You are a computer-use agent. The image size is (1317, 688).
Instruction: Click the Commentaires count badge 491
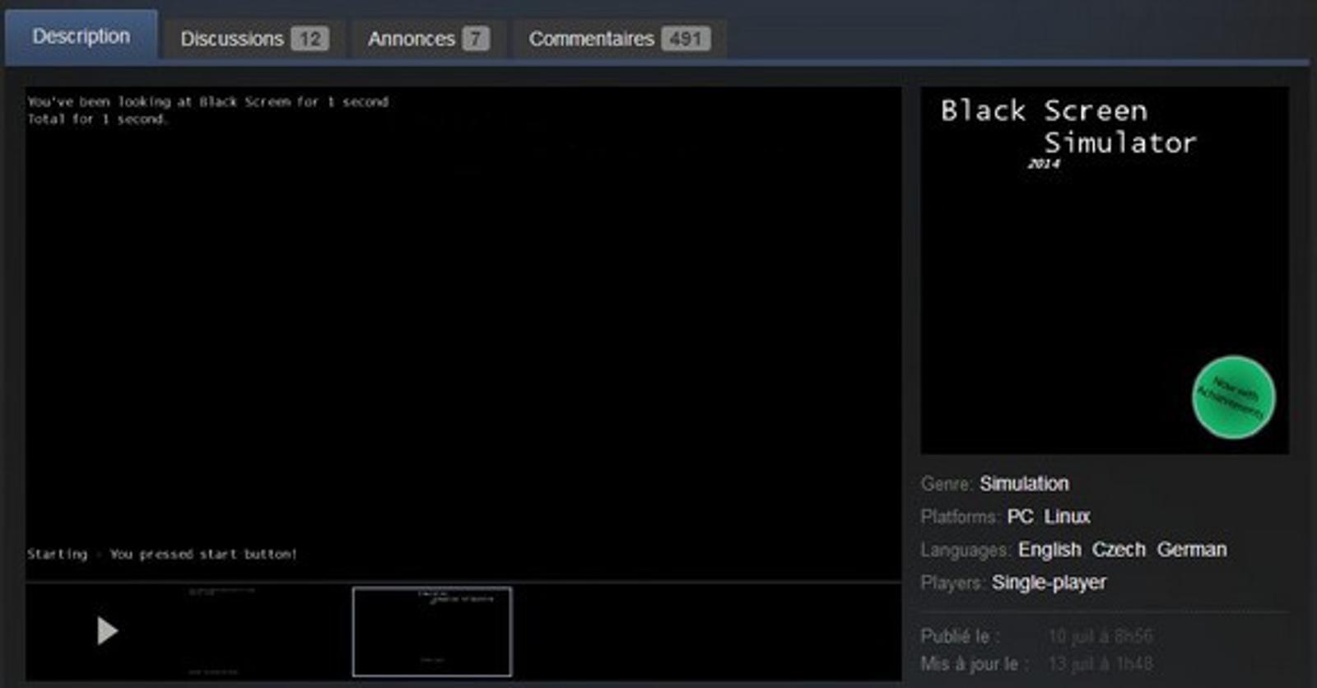(685, 39)
